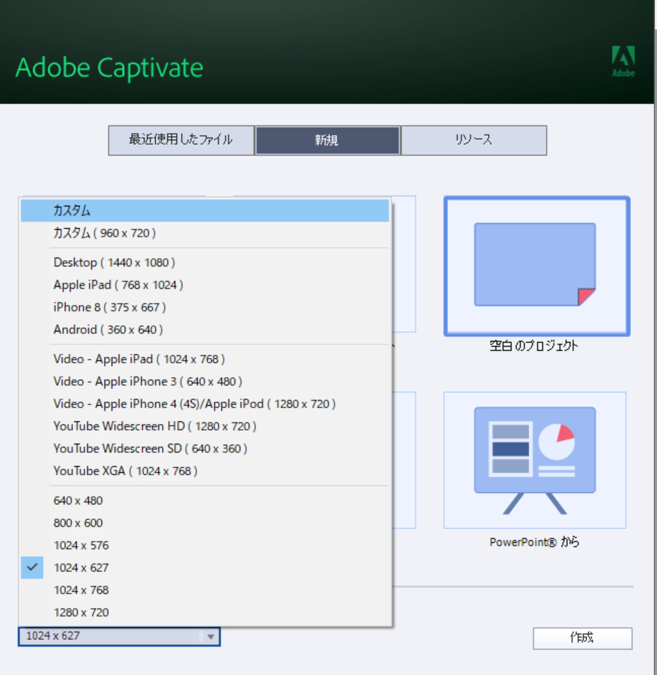Select the 800 x 600 size
Image resolution: width=657 pixels, height=675 pixels.
click(x=205, y=523)
